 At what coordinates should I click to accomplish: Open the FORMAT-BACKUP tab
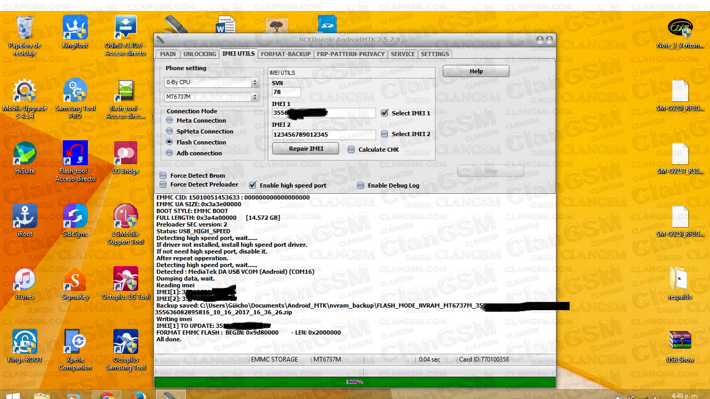(286, 54)
